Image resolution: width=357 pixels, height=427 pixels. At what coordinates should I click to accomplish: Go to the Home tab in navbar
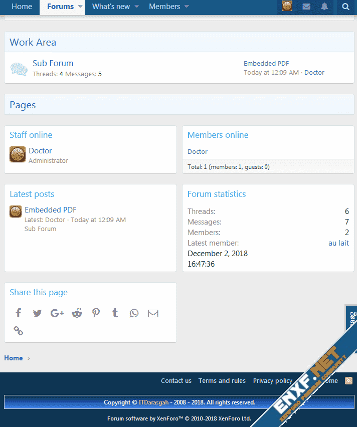click(x=22, y=7)
